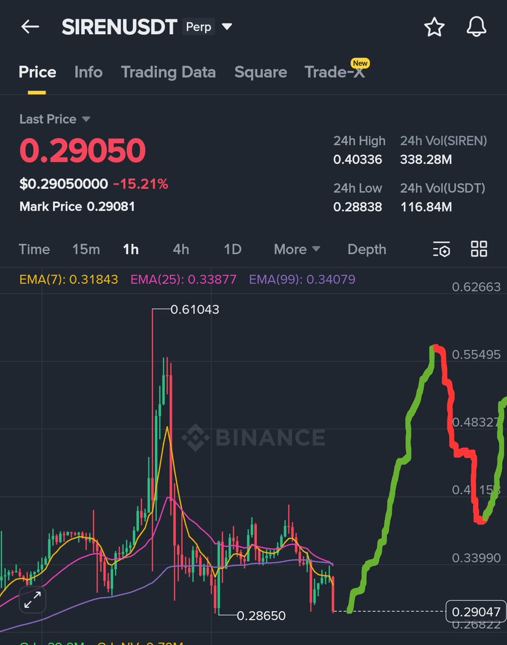Switch chart to 4h timeframe
Viewport: 507px width, 645px height.
pyautogui.click(x=180, y=249)
